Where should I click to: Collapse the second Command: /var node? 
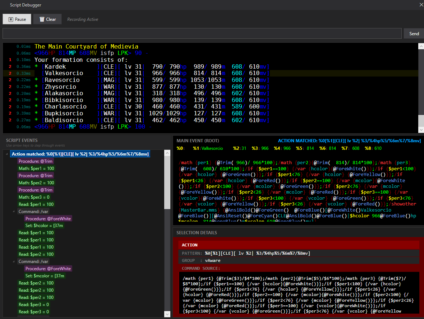pos(14,262)
